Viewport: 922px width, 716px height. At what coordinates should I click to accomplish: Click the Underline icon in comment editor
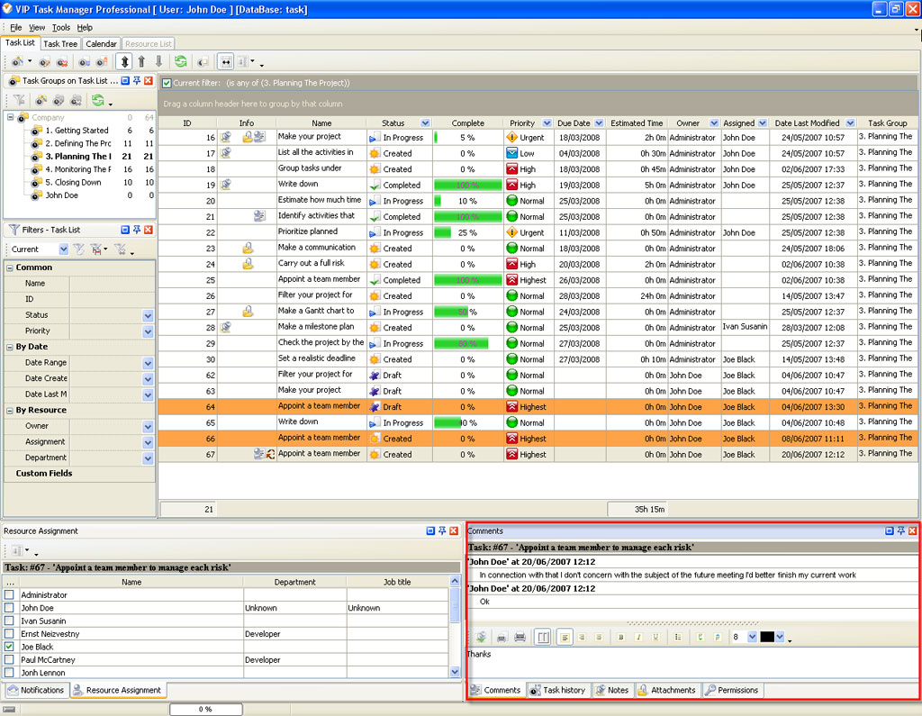(655, 637)
